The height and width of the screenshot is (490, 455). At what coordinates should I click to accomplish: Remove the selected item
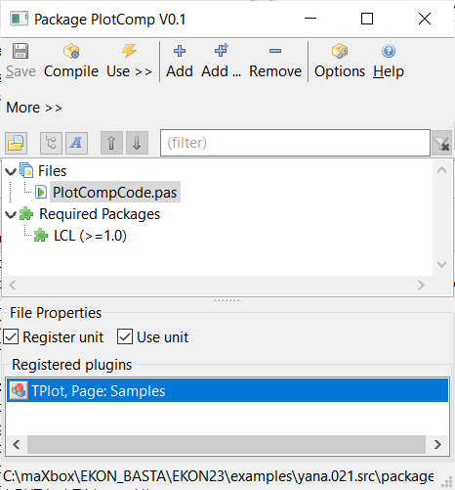point(275,61)
